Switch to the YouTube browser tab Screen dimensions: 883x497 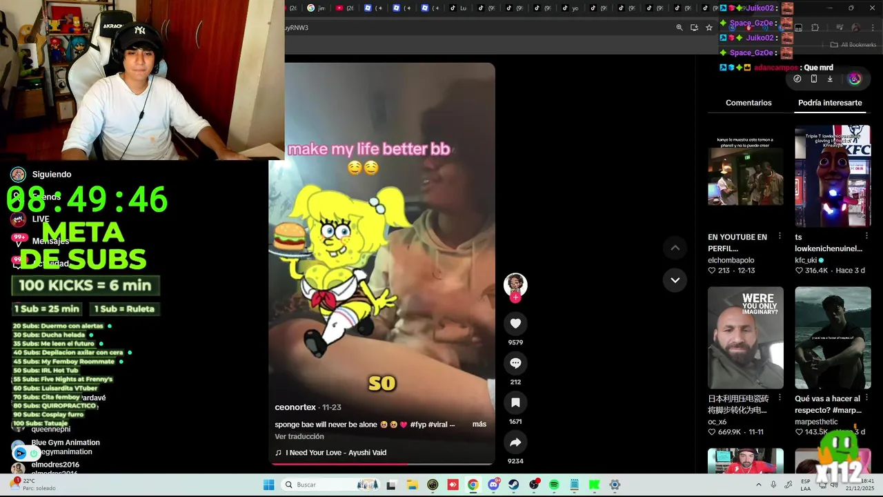click(x=344, y=8)
